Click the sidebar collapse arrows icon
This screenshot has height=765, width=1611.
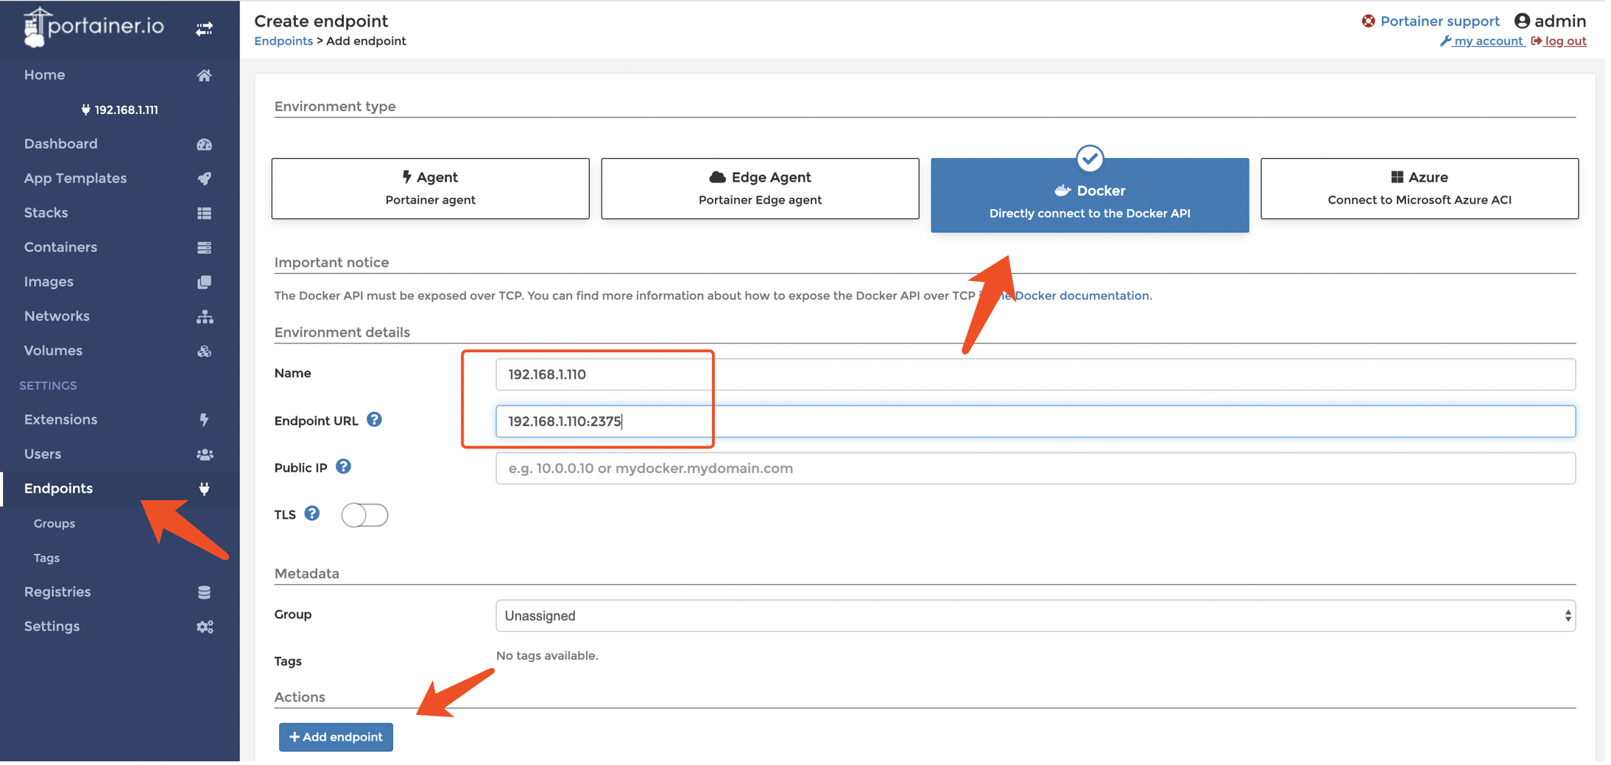(x=204, y=29)
